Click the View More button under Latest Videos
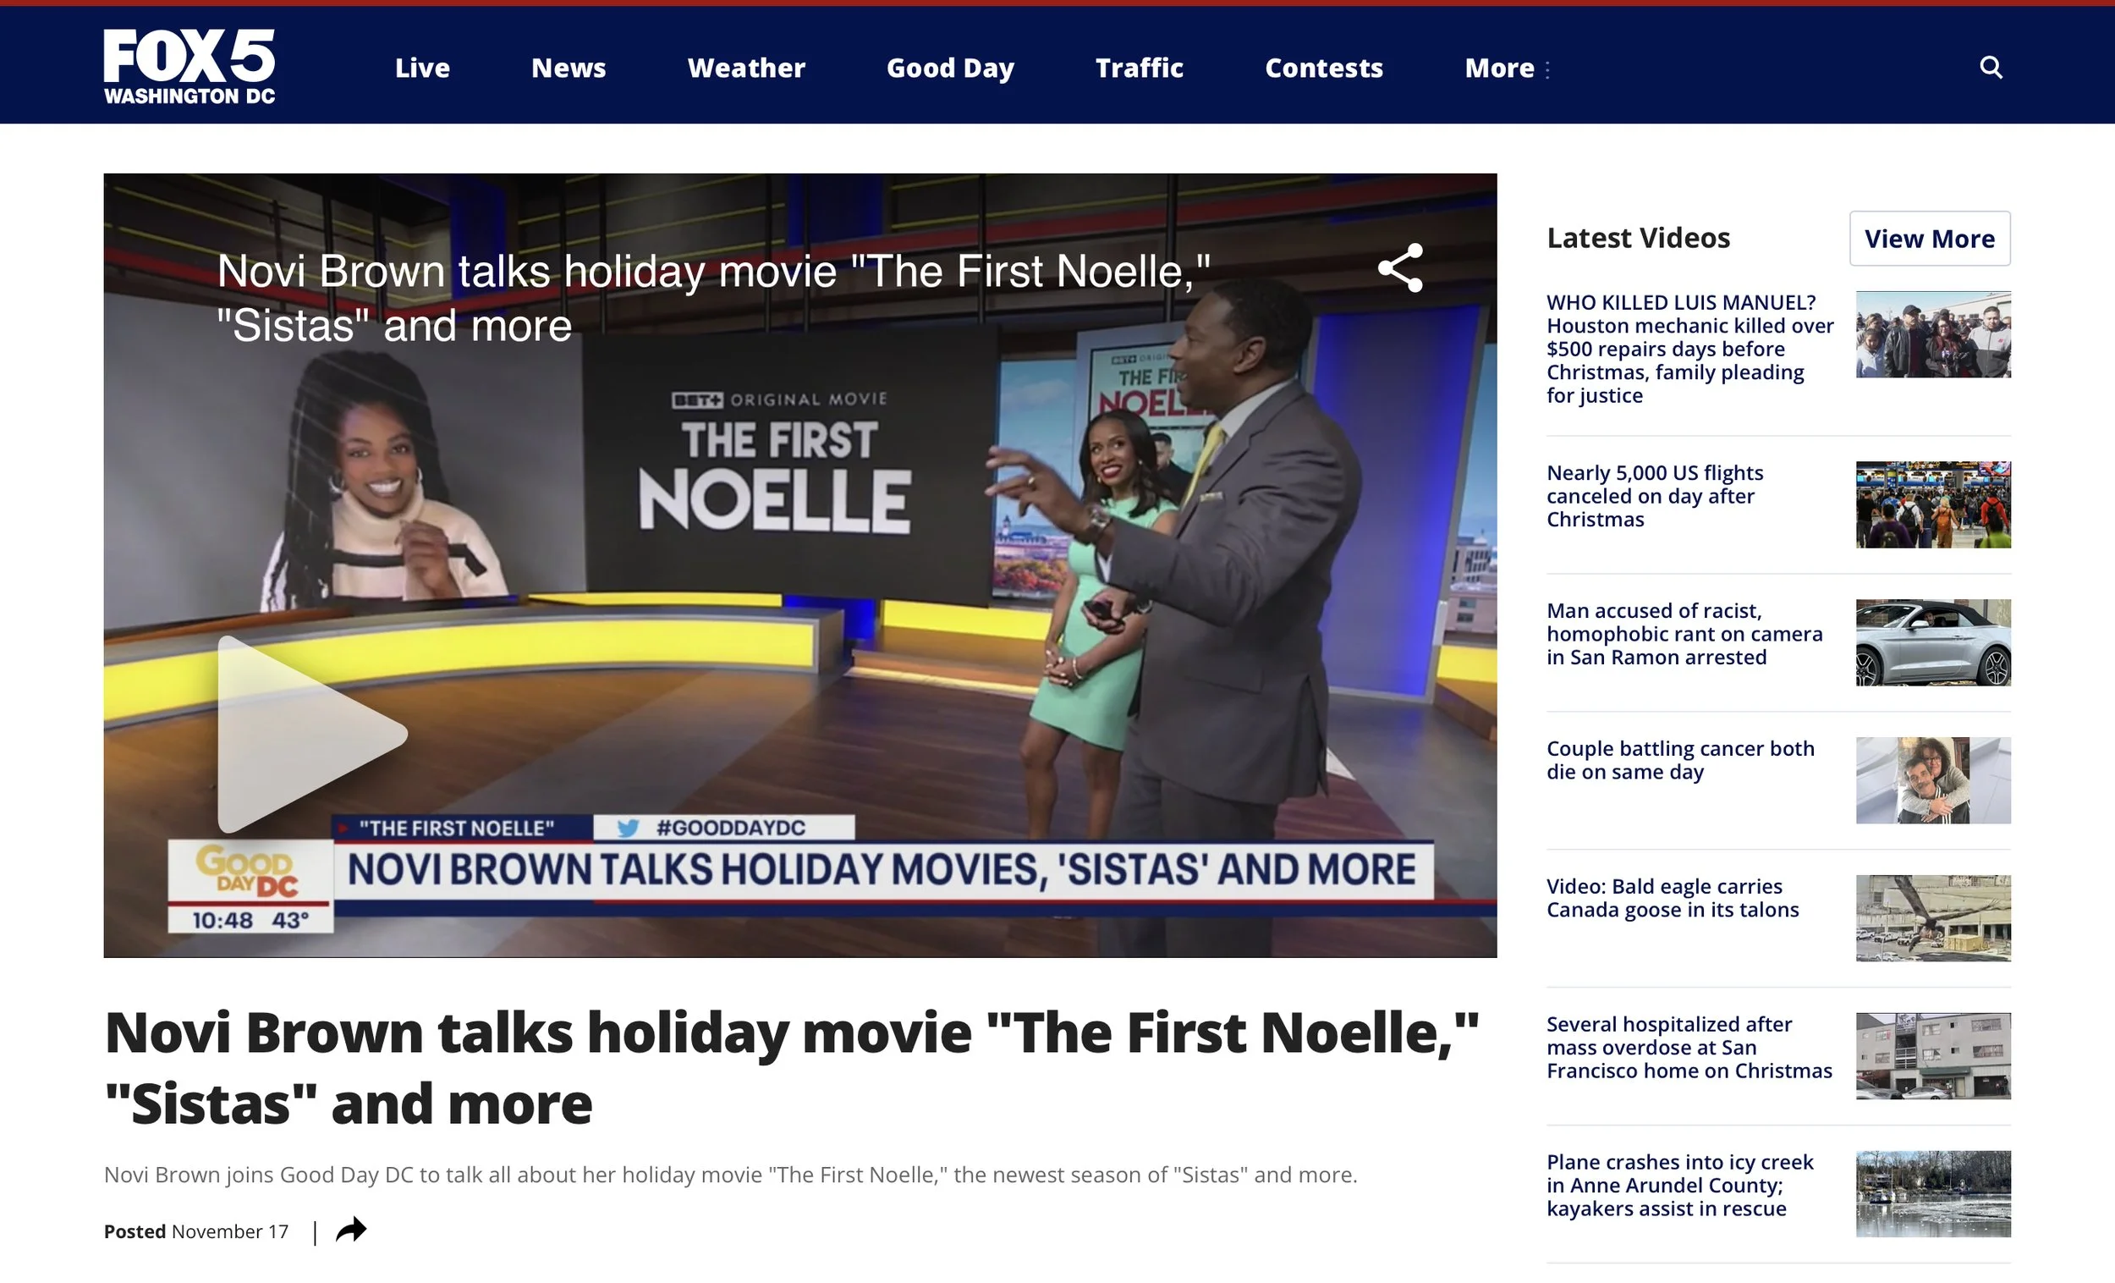 pyautogui.click(x=1930, y=239)
